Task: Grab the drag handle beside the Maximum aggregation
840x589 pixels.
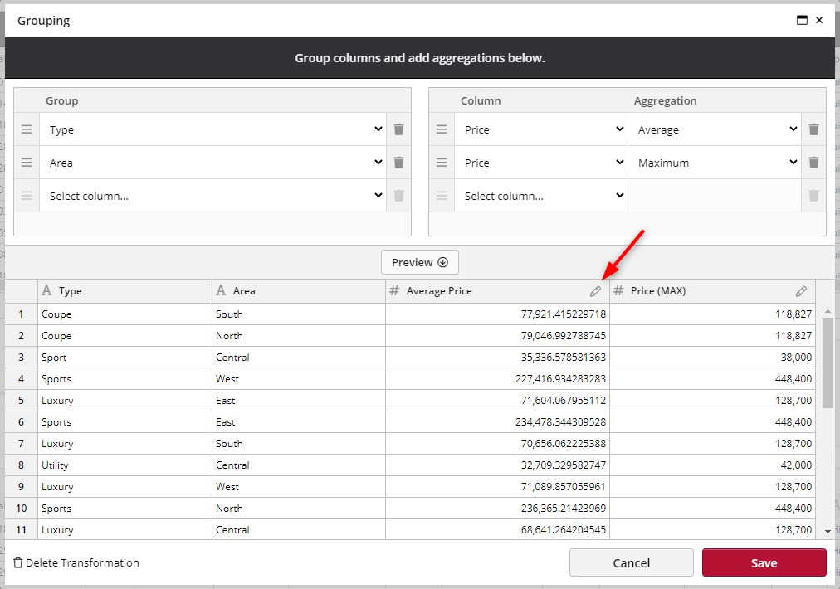Action: [x=441, y=163]
